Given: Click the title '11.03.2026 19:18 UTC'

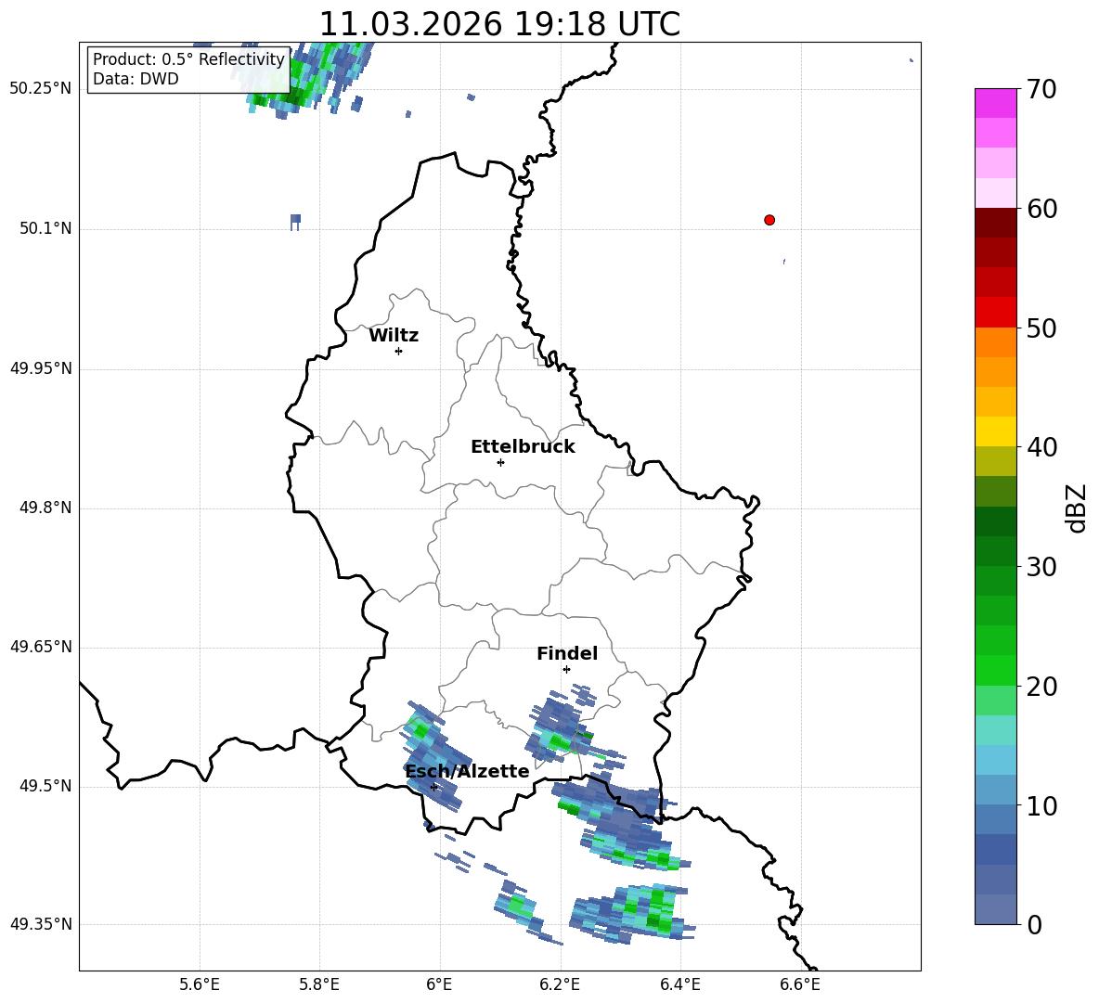Looking at the screenshot, I should (499, 24).
